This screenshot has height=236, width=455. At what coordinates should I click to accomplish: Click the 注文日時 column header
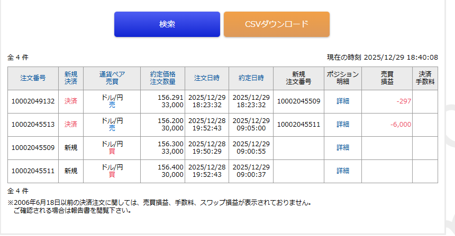(206, 78)
